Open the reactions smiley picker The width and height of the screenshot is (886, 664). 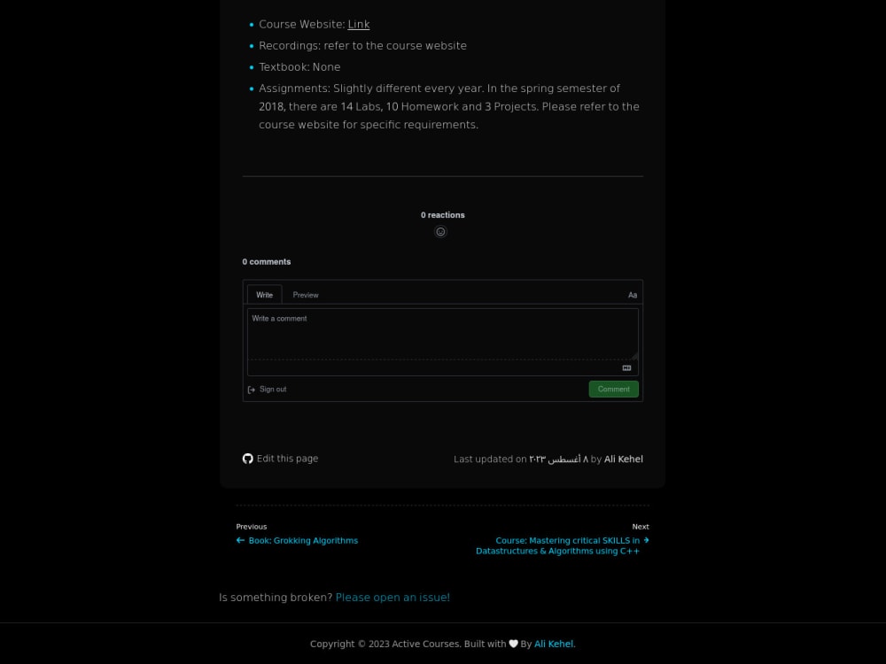click(440, 231)
